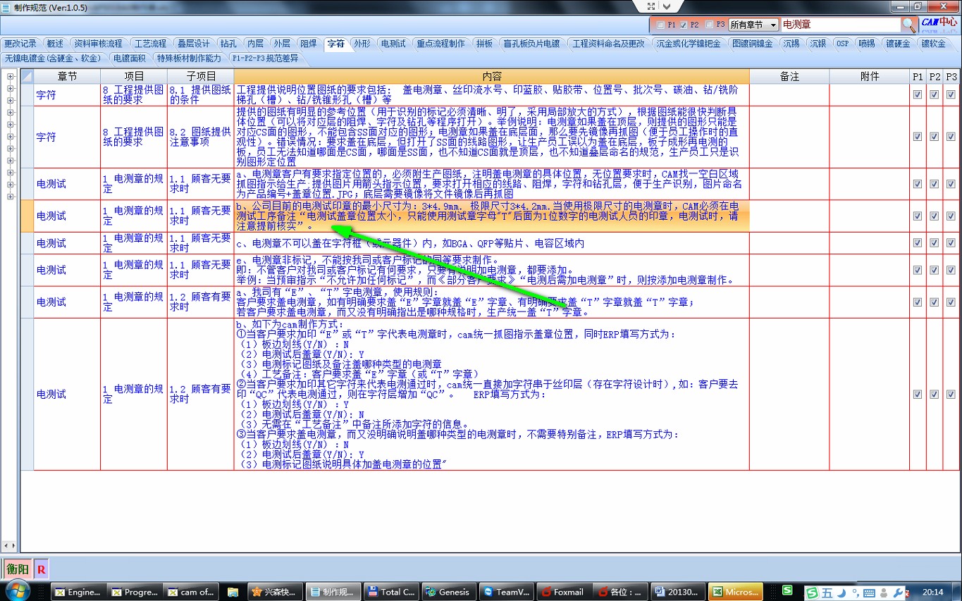Click the 衡阳 button at the bottom left
The width and height of the screenshot is (962, 601).
click(18, 569)
